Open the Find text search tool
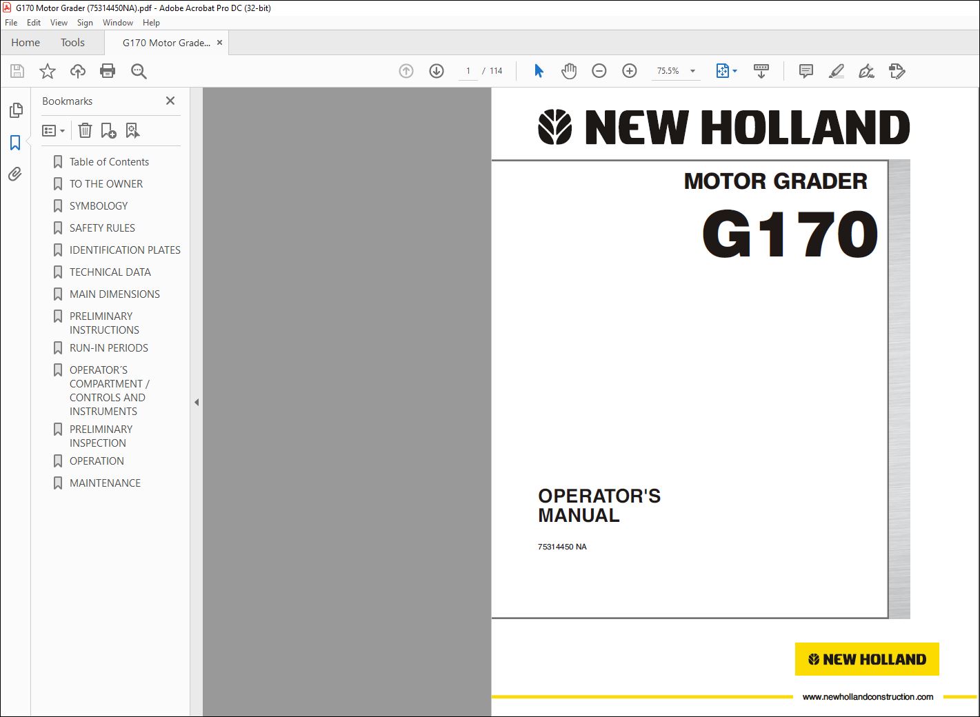Viewport: 980px width, 717px height. (139, 71)
